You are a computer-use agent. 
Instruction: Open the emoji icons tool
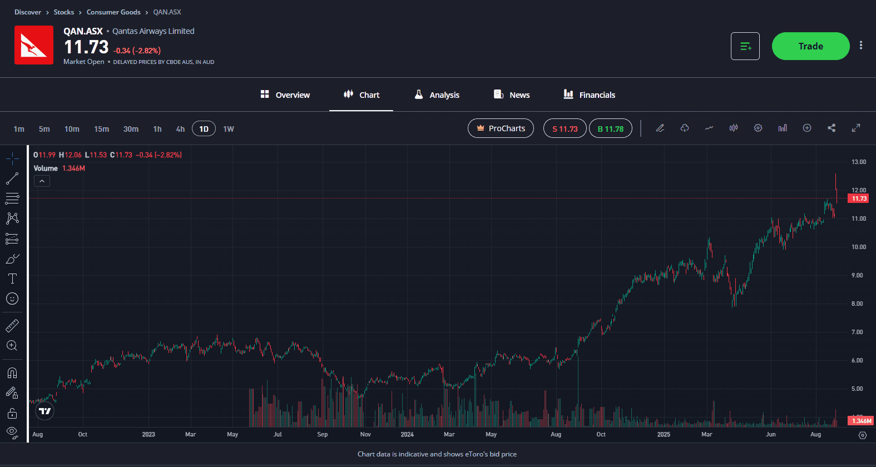[x=12, y=299]
